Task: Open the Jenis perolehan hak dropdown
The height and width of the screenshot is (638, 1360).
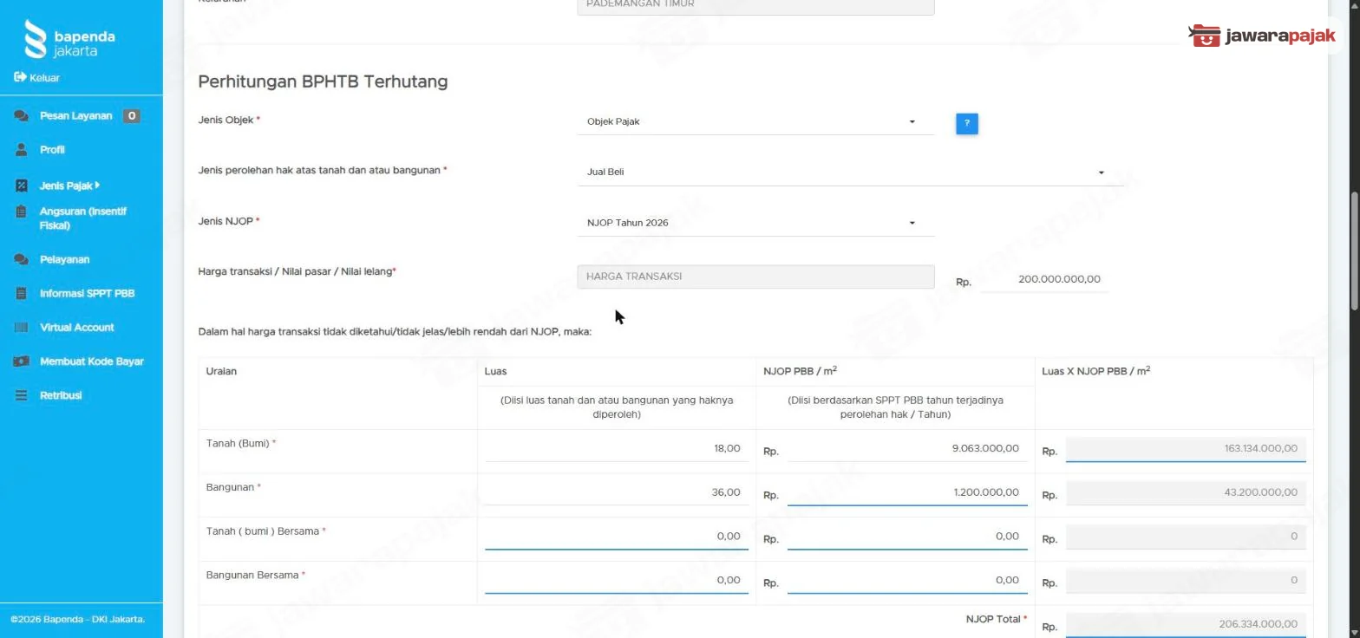Action: [850, 173]
